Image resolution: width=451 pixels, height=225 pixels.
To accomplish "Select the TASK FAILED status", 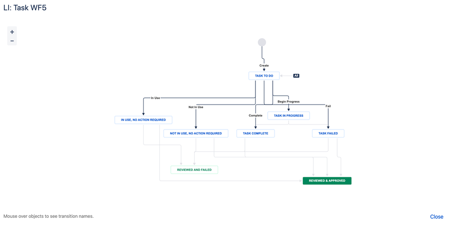I will [328, 133].
